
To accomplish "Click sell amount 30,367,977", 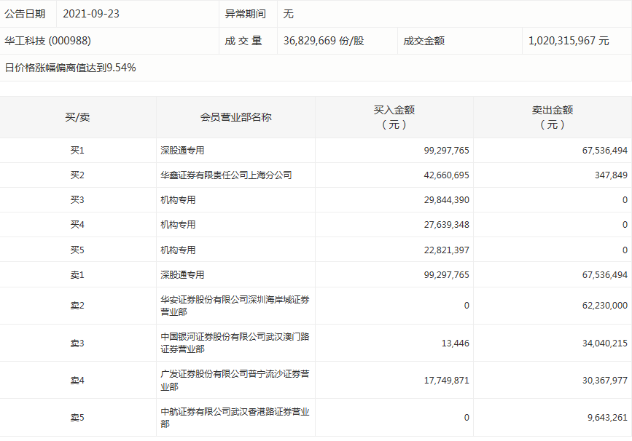I will (x=604, y=381).
